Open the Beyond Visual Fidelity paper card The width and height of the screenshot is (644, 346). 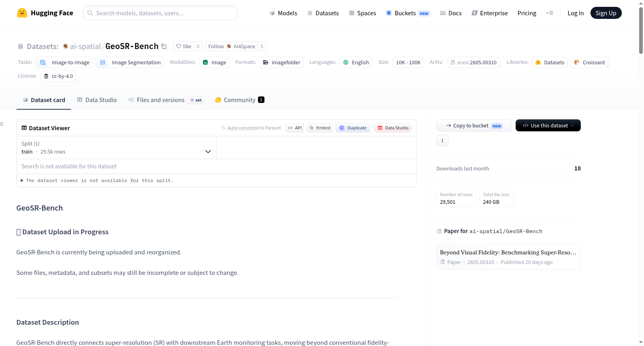point(508,257)
